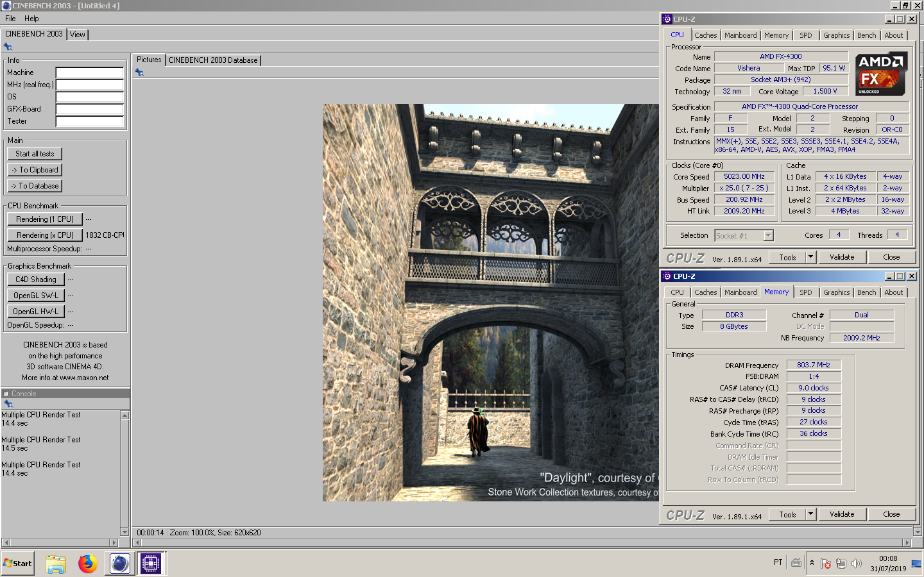Start the OpenGL SW-L test

click(36, 296)
